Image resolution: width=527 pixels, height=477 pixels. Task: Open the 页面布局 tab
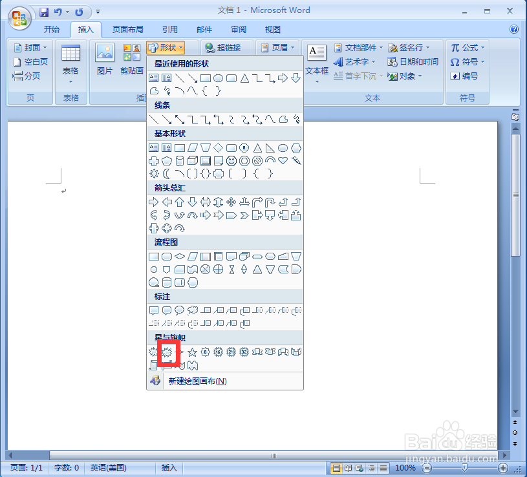click(128, 30)
